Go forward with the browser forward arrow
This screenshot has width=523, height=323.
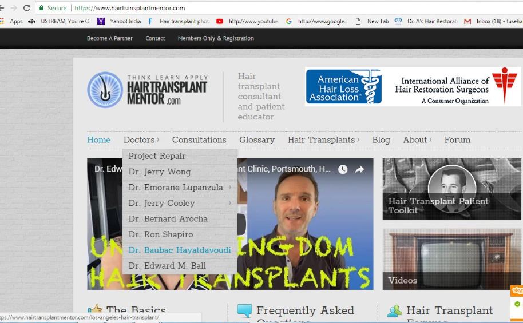pos(14,7)
